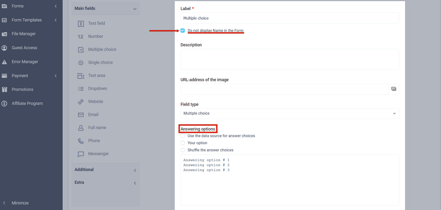Uncheck Do not display Name in the Form

tap(183, 30)
